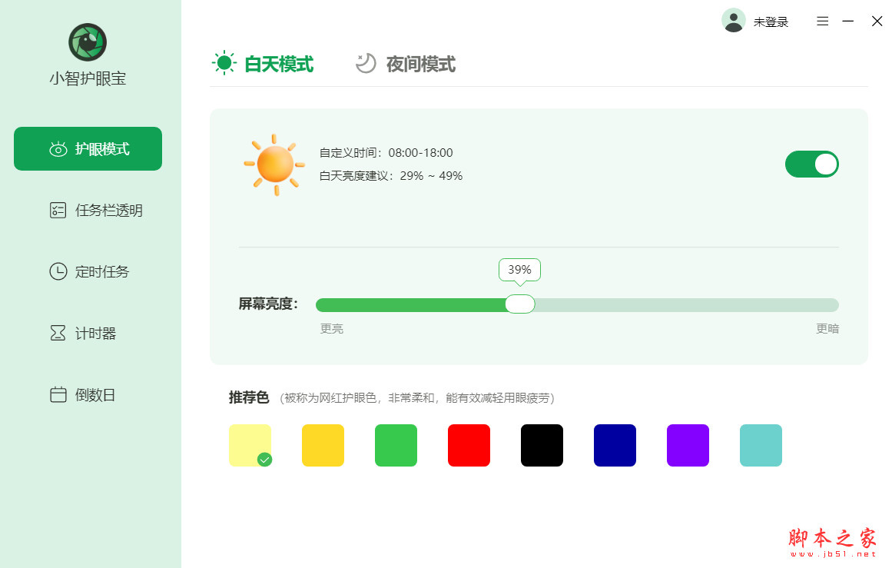Image resolution: width=892 pixels, height=568 pixels.
Task: Click 自定义时间 08:00-18:00 to edit schedule
Action: click(385, 152)
